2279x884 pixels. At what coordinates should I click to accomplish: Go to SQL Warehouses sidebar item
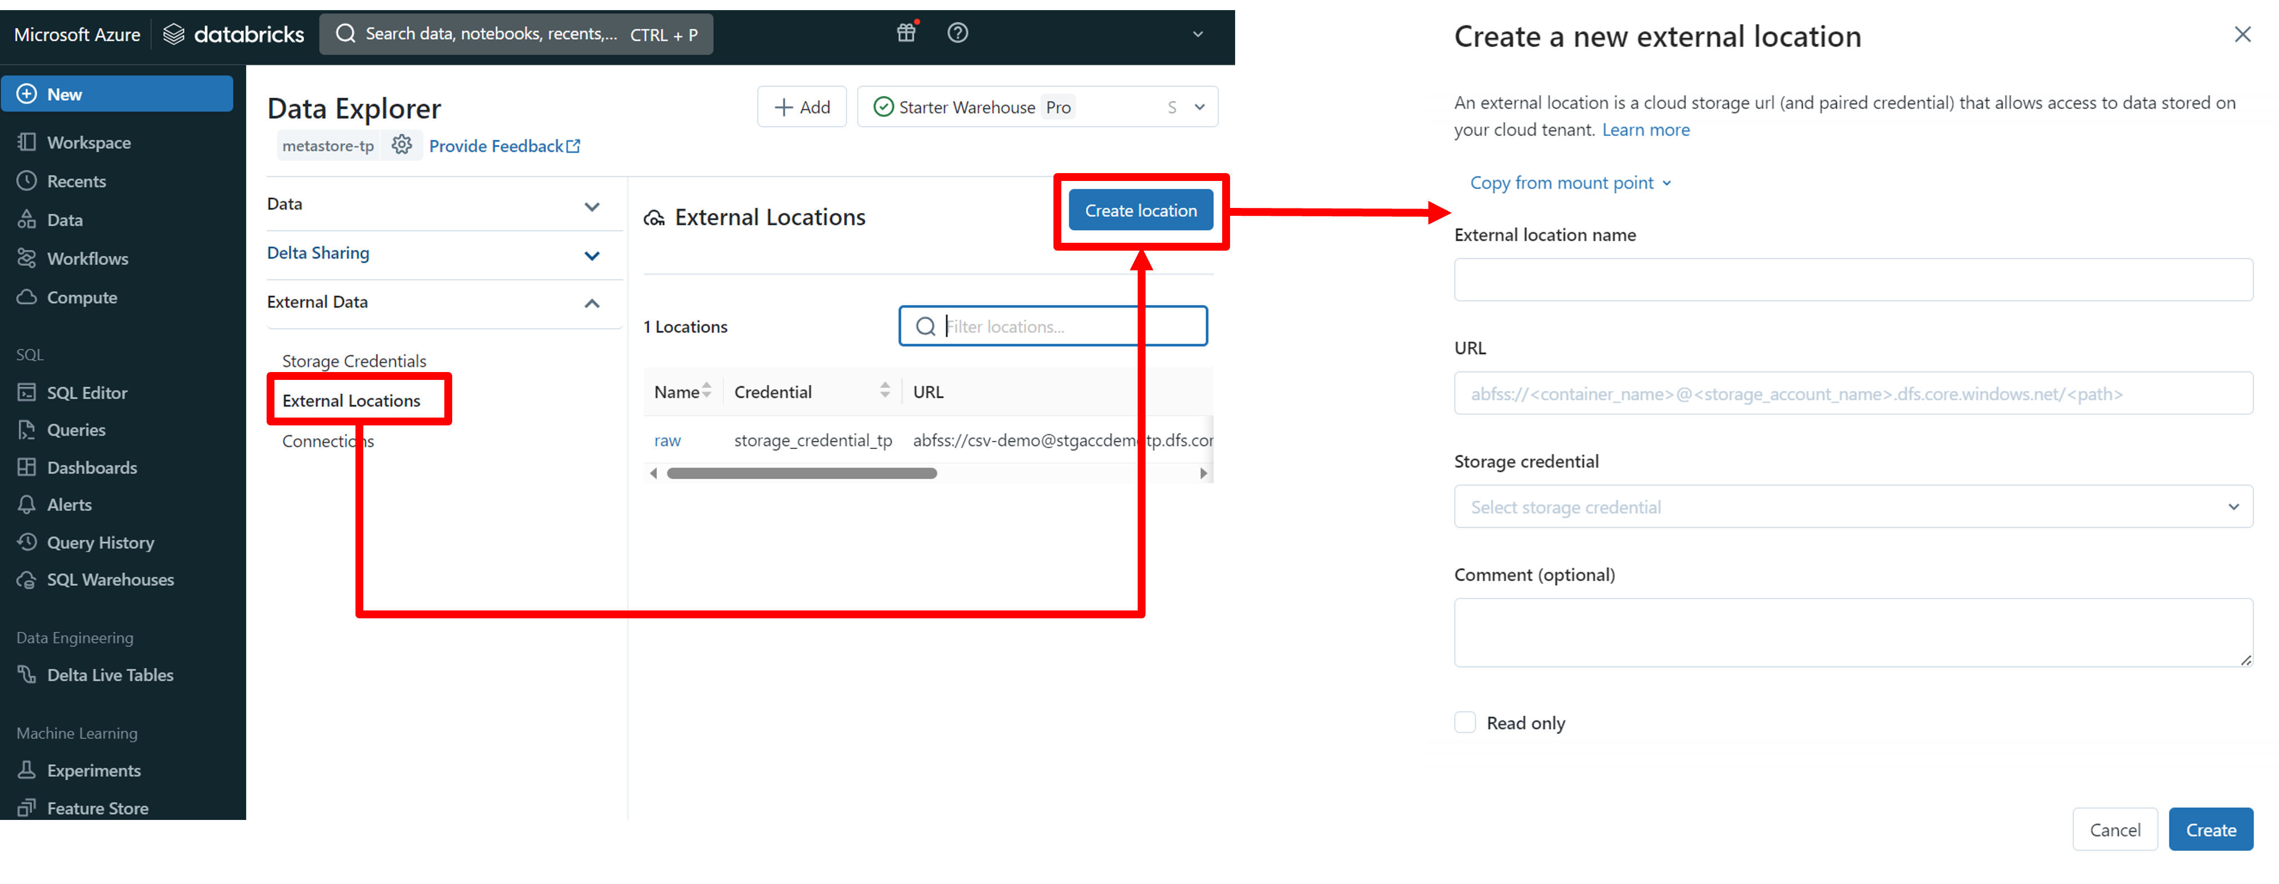coord(110,580)
